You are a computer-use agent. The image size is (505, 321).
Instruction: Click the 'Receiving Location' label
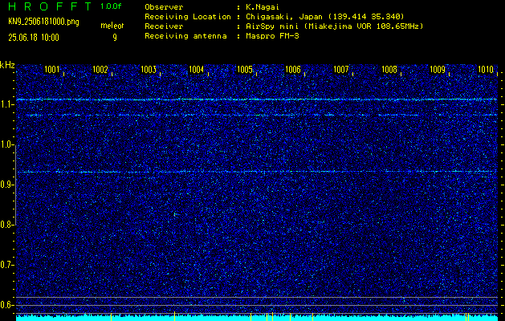pos(188,17)
